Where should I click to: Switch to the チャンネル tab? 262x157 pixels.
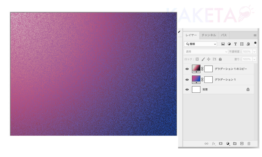coord(209,35)
